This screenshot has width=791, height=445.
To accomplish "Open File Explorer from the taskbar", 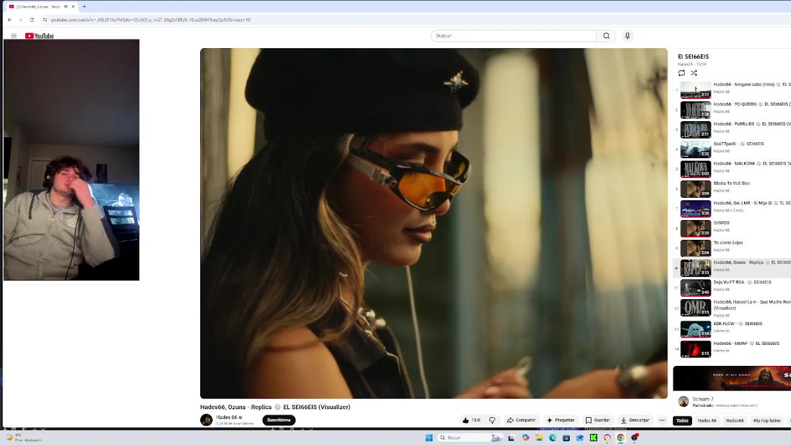I will point(539,438).
